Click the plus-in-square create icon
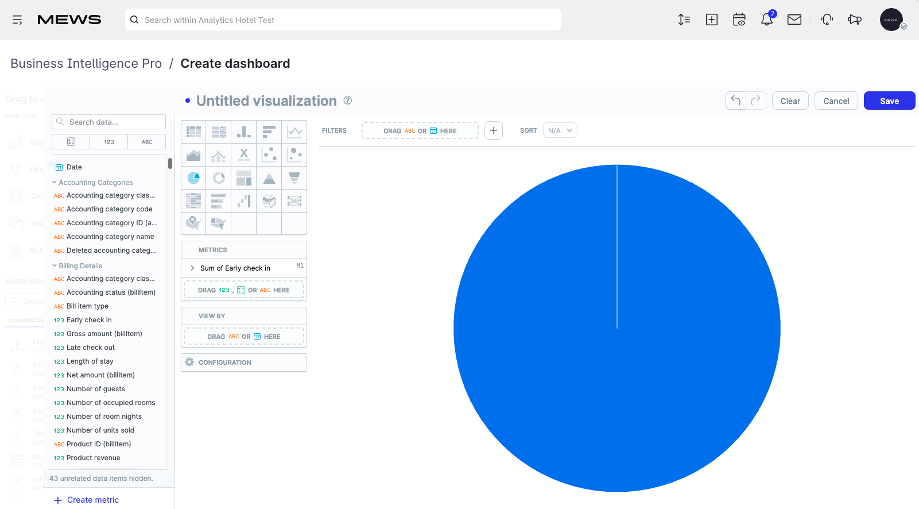Viewport: 919px width, 509px height. [712, 20]
